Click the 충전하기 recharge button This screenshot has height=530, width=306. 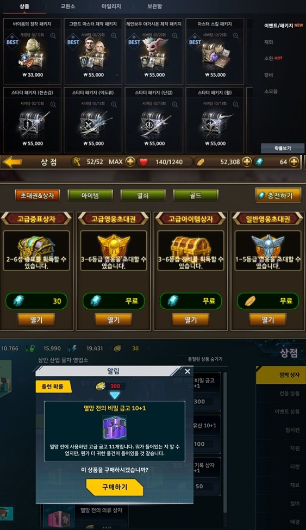point(278,195)
